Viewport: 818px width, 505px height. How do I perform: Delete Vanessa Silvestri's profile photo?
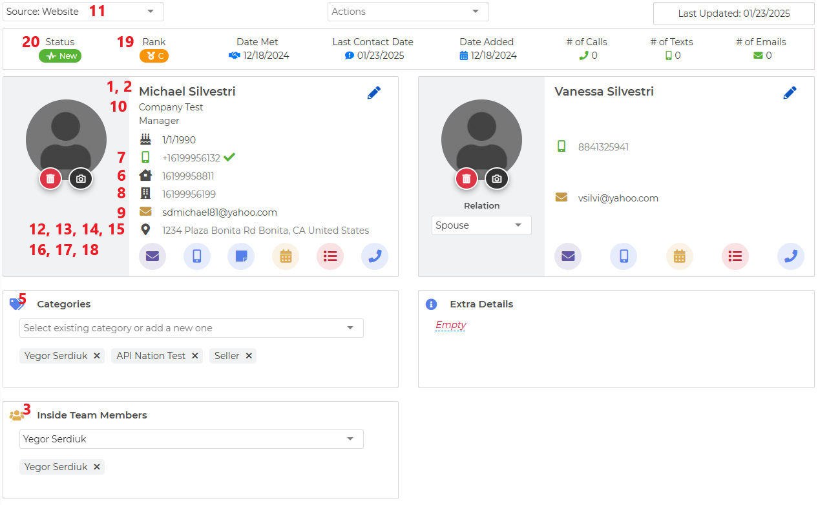click(x=467, y=179)
